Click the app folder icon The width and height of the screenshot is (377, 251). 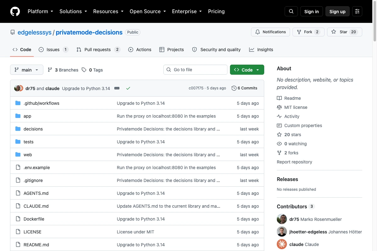pyautogui.click(x=18, y=116)
